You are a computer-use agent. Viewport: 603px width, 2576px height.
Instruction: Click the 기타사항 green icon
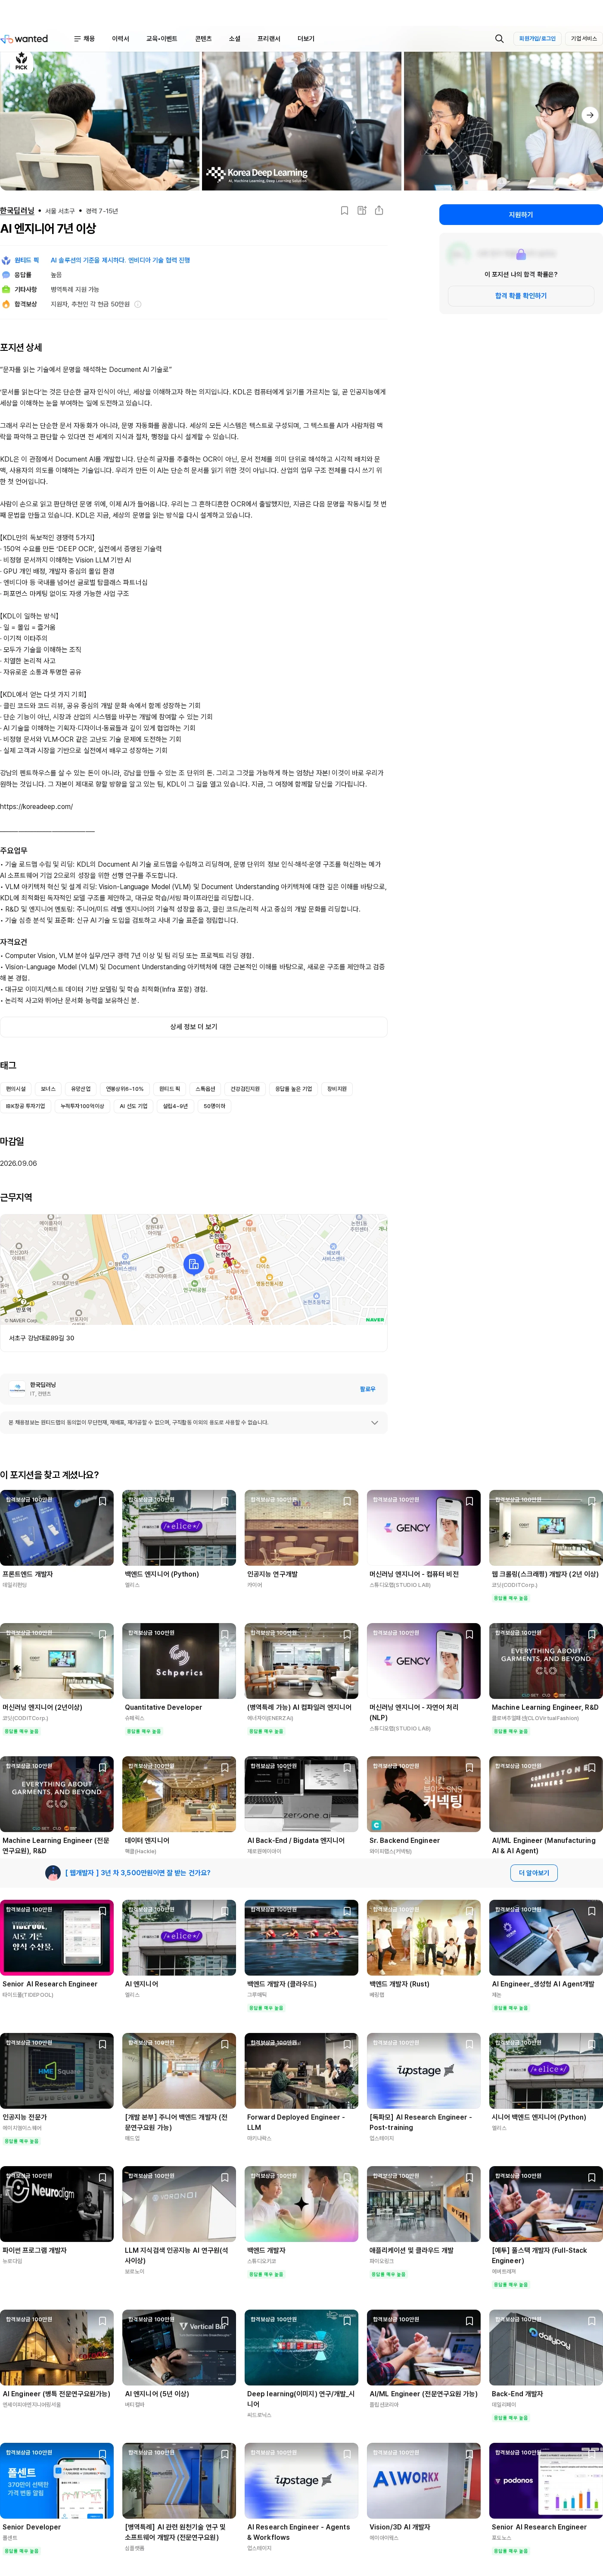coord(6,289)
